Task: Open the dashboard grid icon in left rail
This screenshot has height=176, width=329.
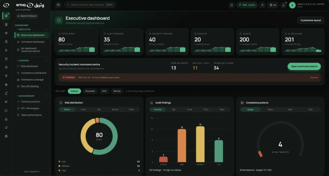Action: point(6,16)
